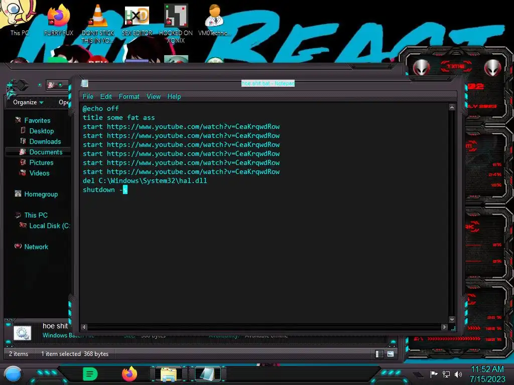Click the Notepad title bar text
Viewport: 514px width, 385px height.
[x=268, y=83]
